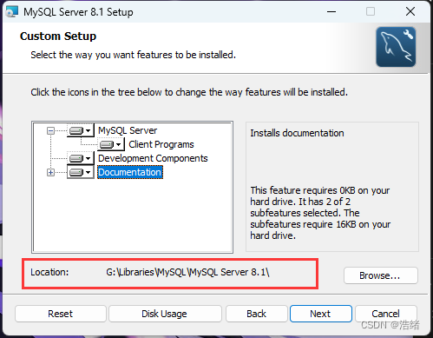Screen dimensions: 433x338
Task: Click Browse to change install location
Action: pyautogui.click(x=381, y=275)
